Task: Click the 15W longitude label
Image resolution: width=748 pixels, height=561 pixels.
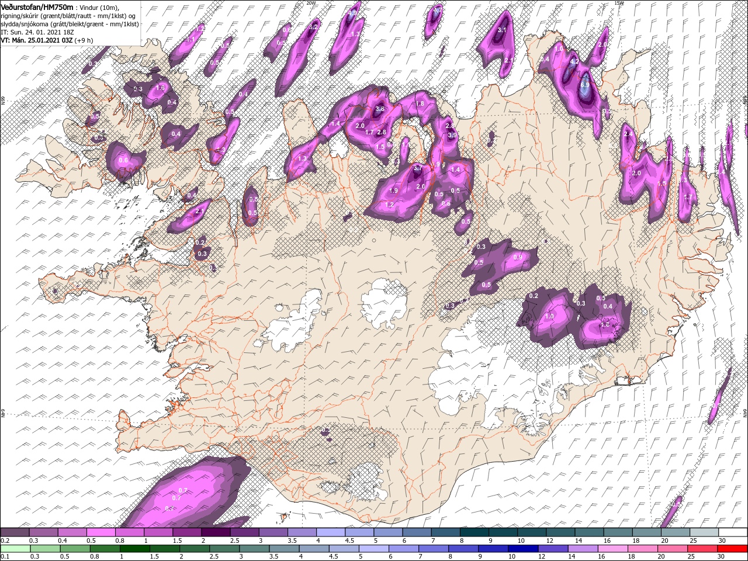Action: pyautogui.click(x=619, y=3)
